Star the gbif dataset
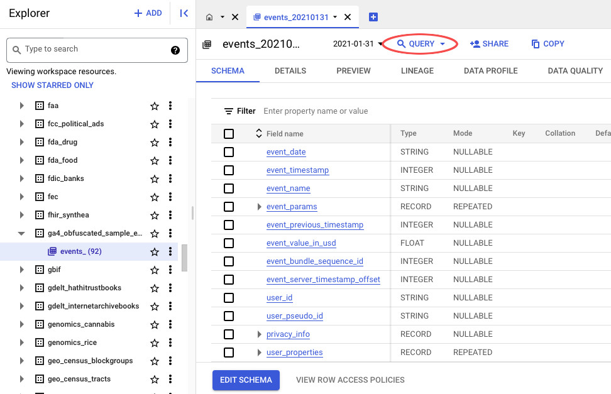Viewport: 611px width, 394px height. [155, 270]
